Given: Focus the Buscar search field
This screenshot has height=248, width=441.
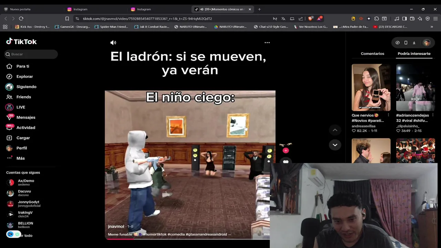Looking at the screenshot, I should [31, 54].
